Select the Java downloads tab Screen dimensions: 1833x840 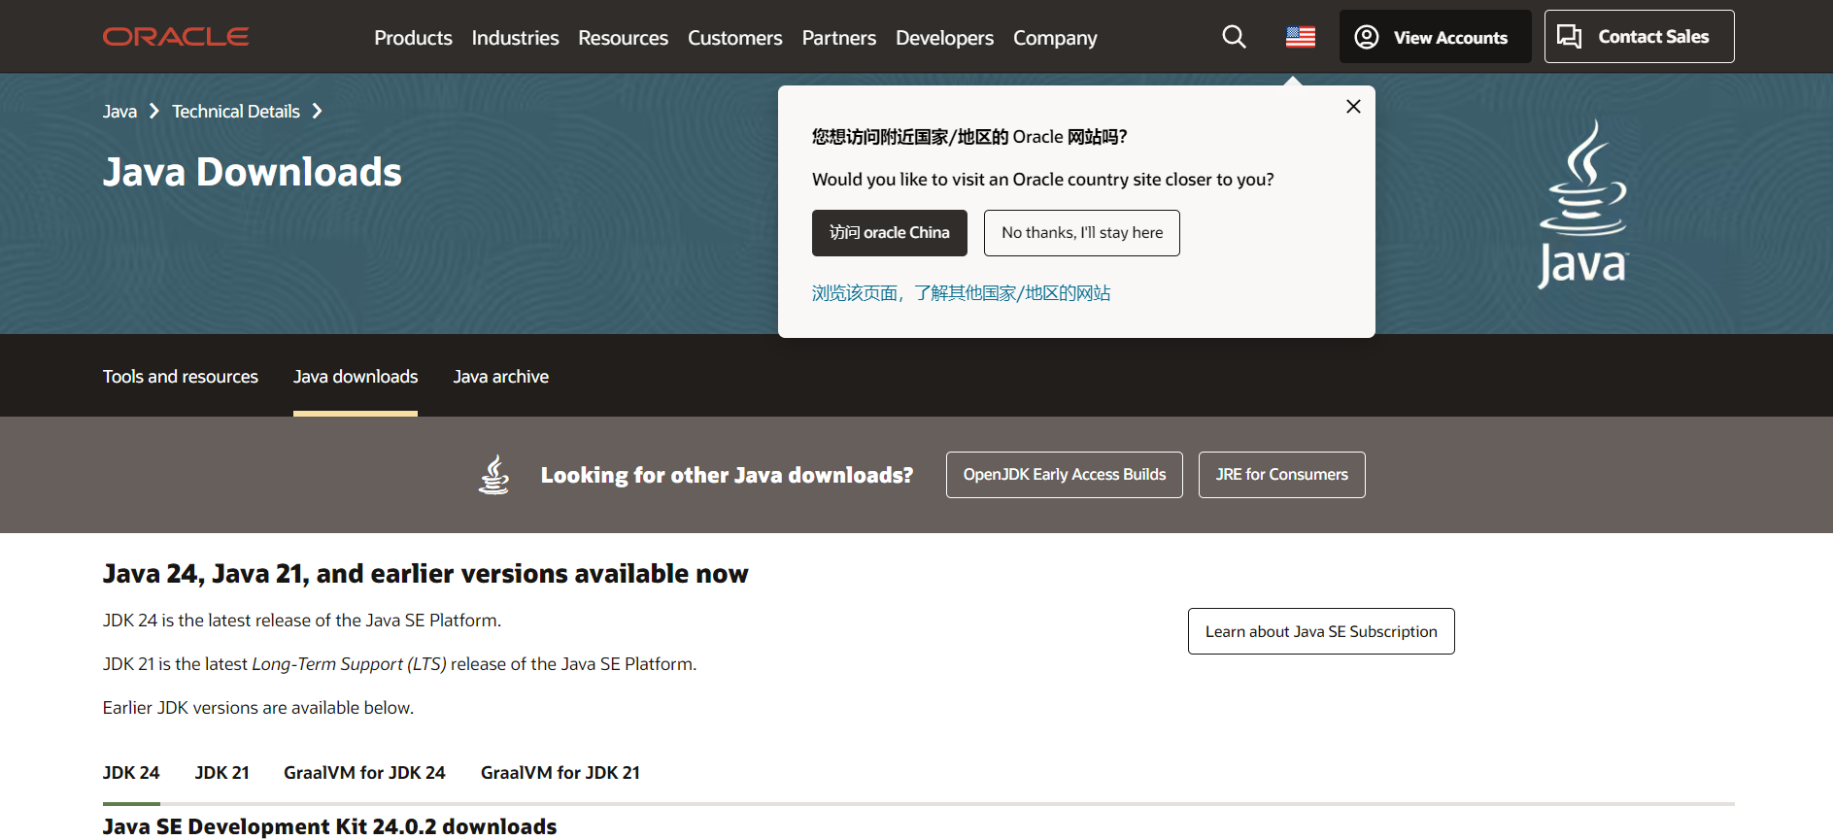click(356, 377)
